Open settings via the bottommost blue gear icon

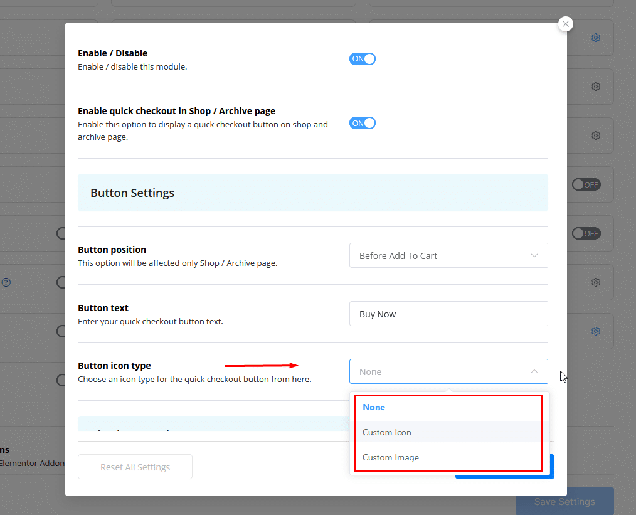(x=596, y=331)
